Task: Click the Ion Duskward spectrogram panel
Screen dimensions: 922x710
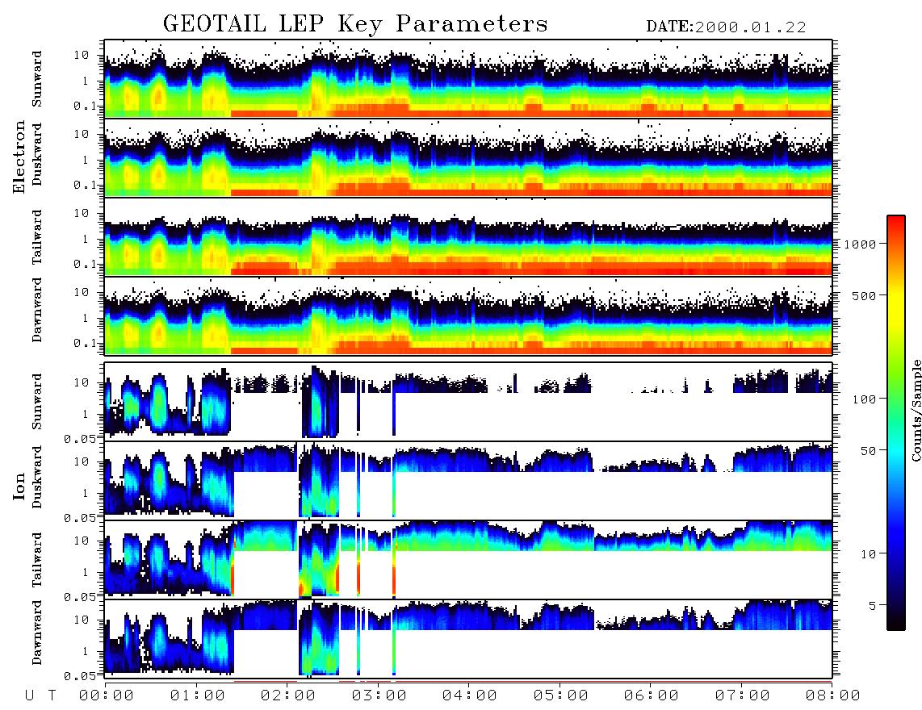Action: tap(468, 480)
